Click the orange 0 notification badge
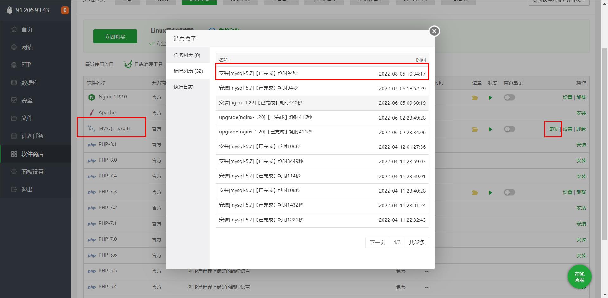The width and height of the screenshot is (608, 298). click(65, 10)
